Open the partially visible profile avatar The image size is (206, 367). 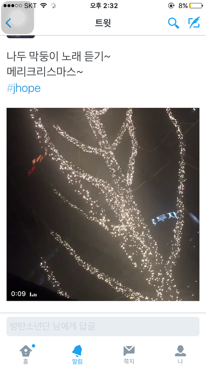point(21,37)
